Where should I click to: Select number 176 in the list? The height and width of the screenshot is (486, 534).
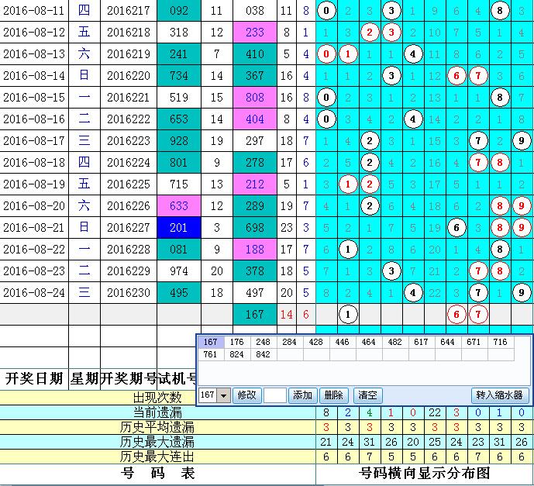[237, 342]
